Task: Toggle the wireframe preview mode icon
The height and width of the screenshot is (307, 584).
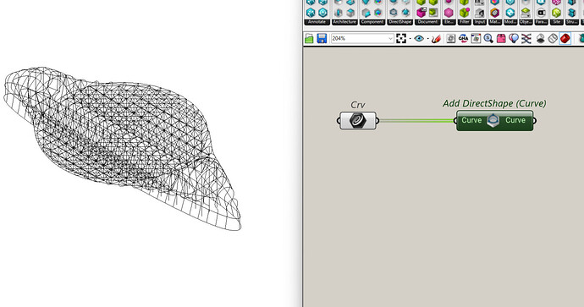Action: point(553,38)
